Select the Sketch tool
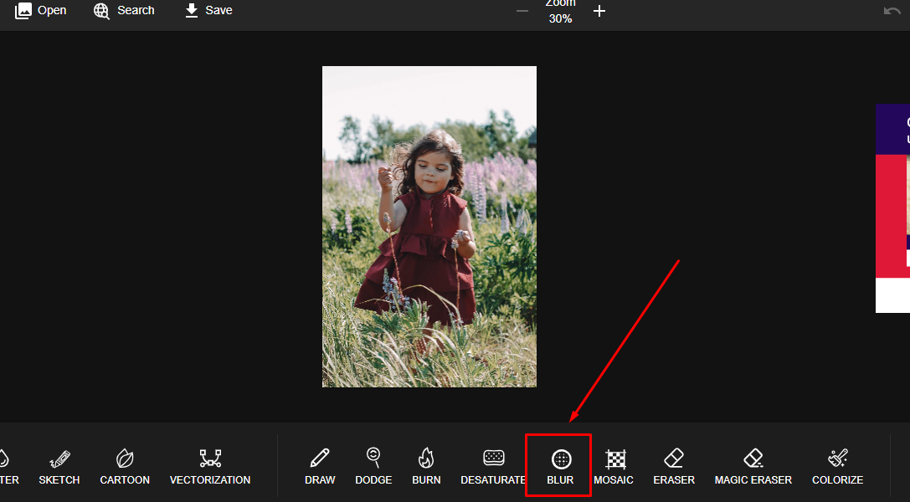This screenshot has height=502, width=910. pyautogui.click(x=59, y=467)
